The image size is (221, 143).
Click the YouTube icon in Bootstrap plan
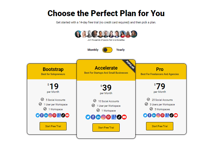click(67, 115)
